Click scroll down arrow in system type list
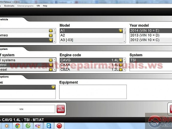The image size is (172, 129). pos(54,69)
